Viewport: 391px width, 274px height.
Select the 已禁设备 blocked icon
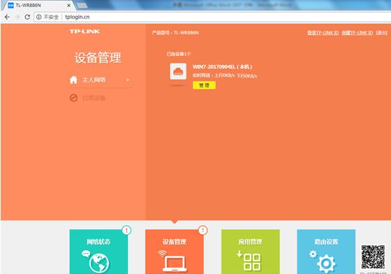73,98
